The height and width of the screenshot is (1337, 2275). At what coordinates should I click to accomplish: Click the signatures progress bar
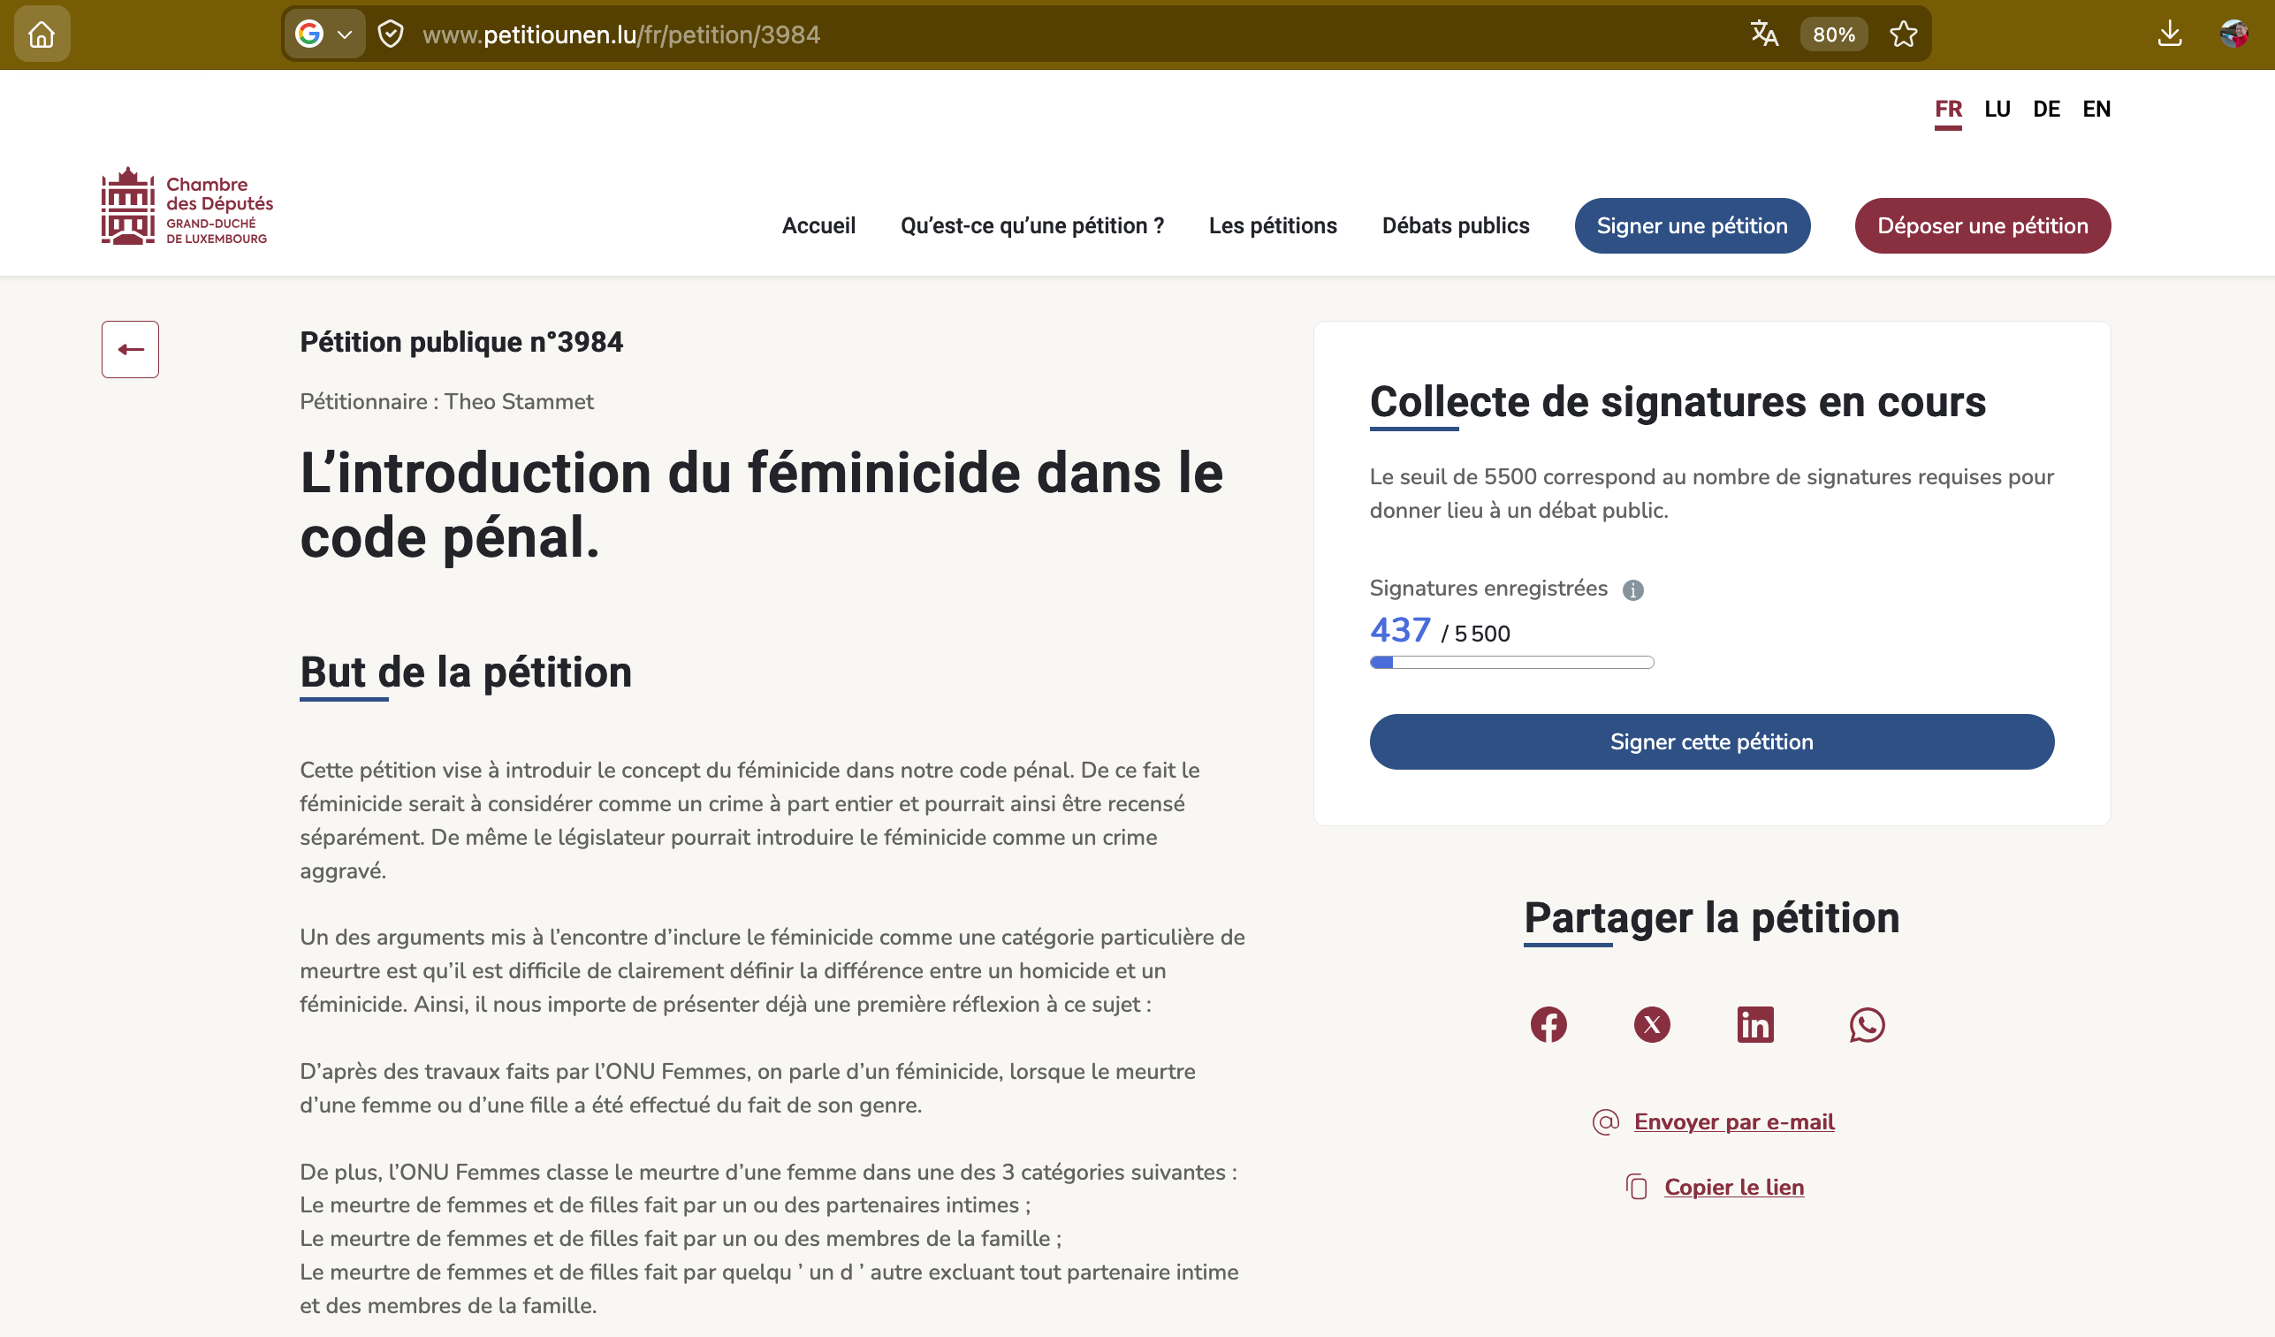(1511, 663)
